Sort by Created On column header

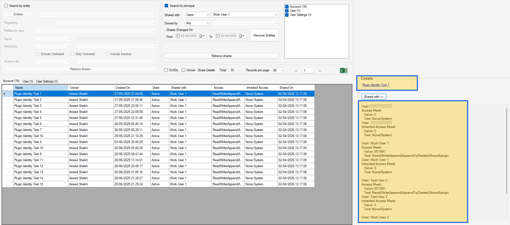point(132,88)
